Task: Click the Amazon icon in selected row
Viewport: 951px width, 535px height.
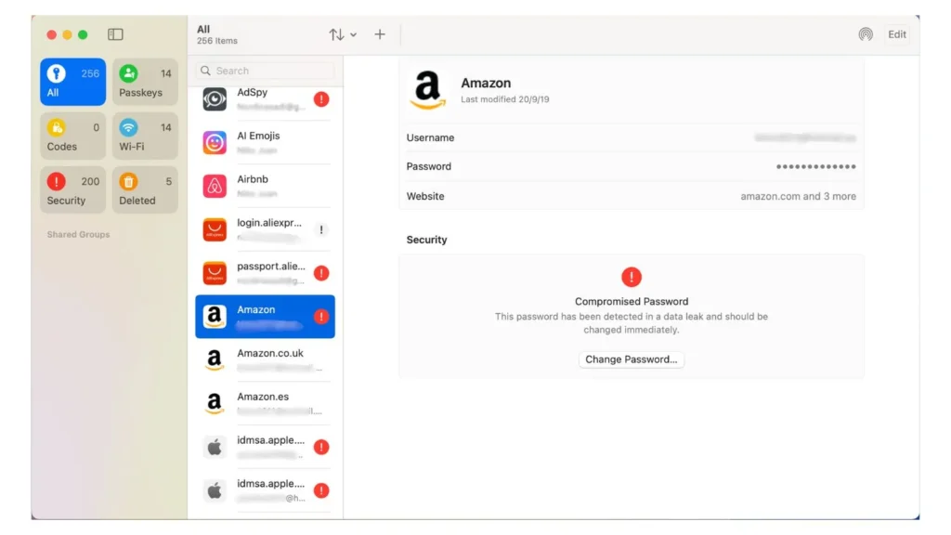Action: 215,317
